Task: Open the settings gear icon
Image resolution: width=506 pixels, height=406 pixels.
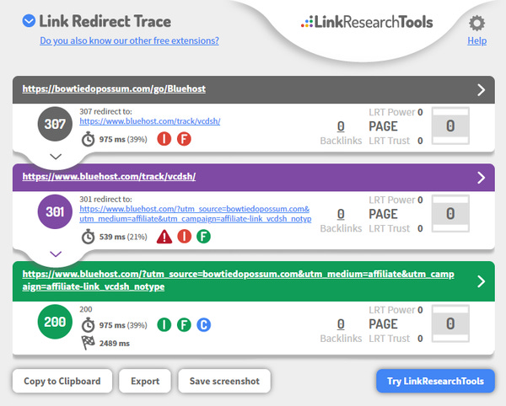Action: [476, 24]
